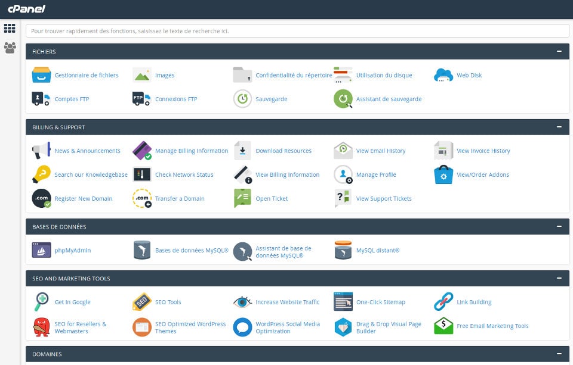Click the Bases de données MySQL dolphin icon

[x=142, y=250]
